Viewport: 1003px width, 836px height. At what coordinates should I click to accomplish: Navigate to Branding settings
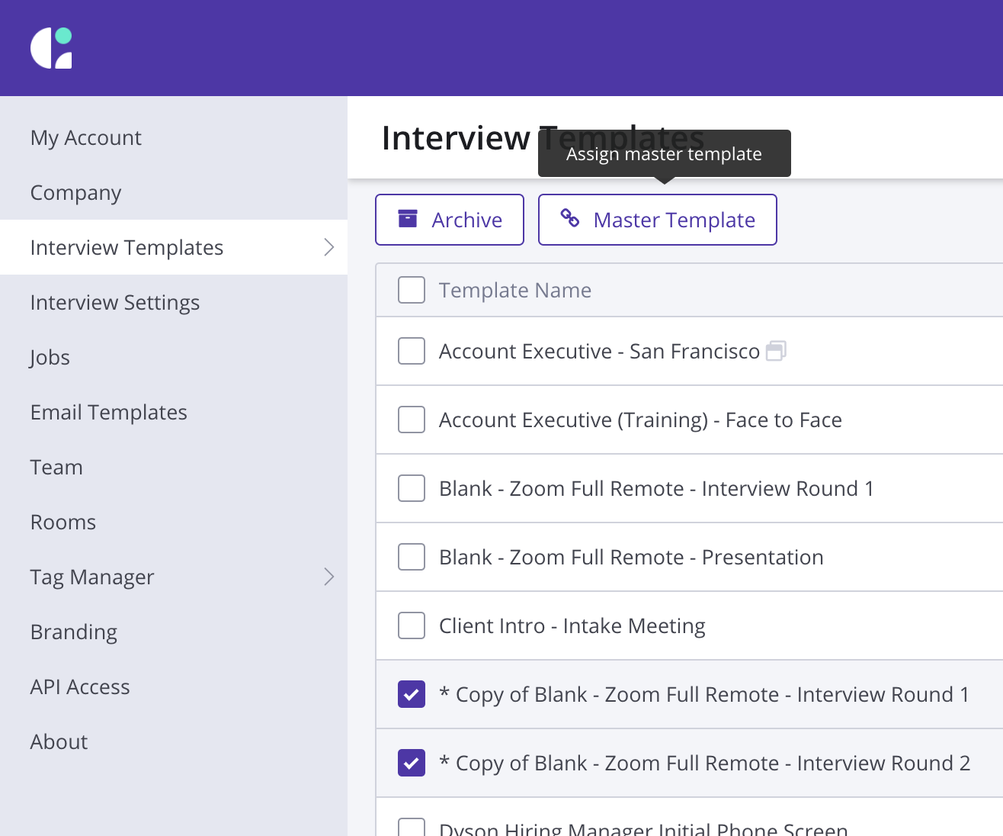click(x=74, y=632)
